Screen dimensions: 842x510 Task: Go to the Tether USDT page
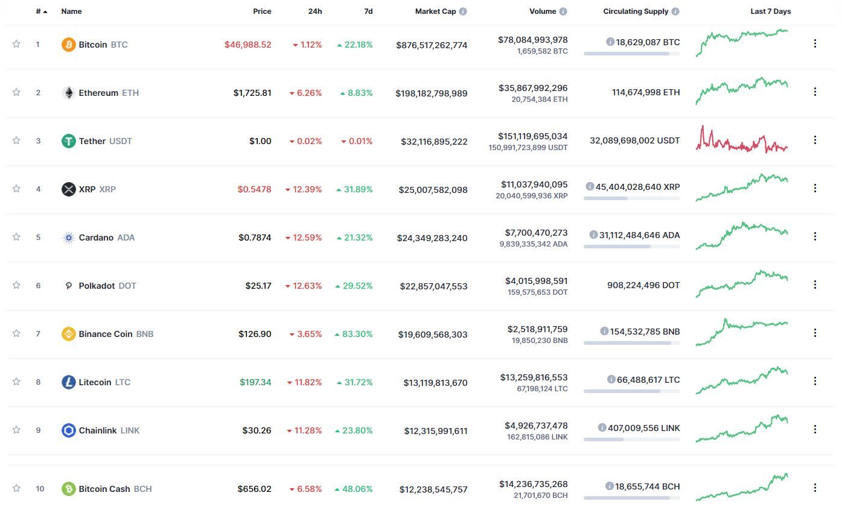click(x=106, y=141)
